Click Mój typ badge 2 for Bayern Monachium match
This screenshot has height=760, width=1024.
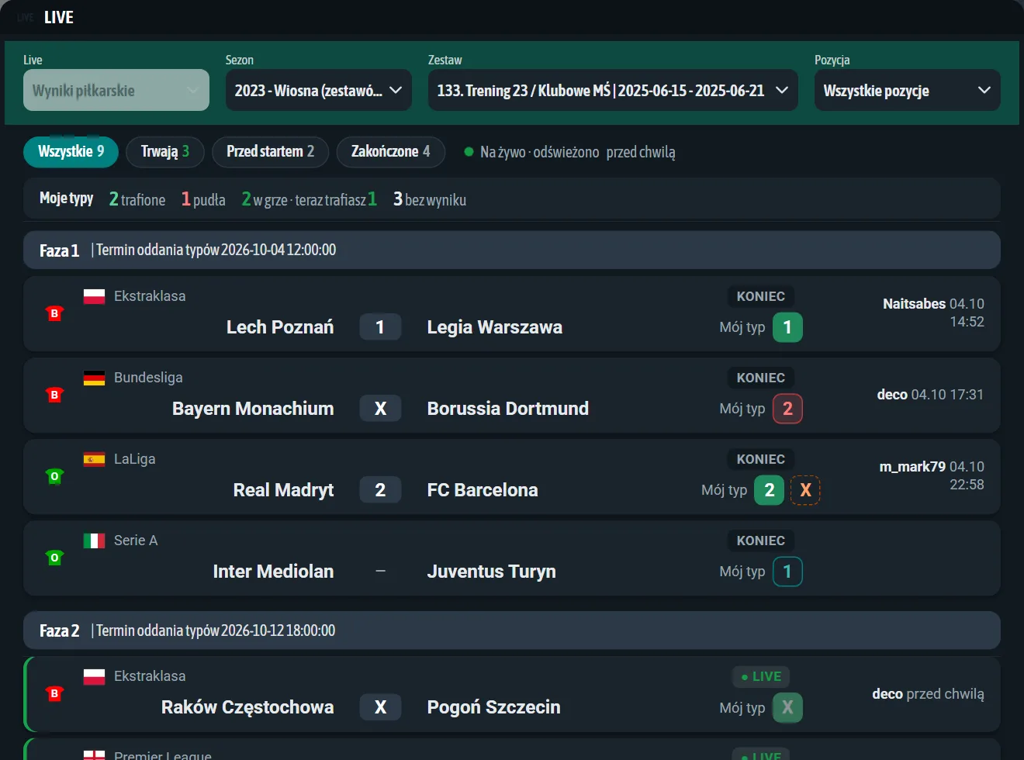tap(787, 409)
